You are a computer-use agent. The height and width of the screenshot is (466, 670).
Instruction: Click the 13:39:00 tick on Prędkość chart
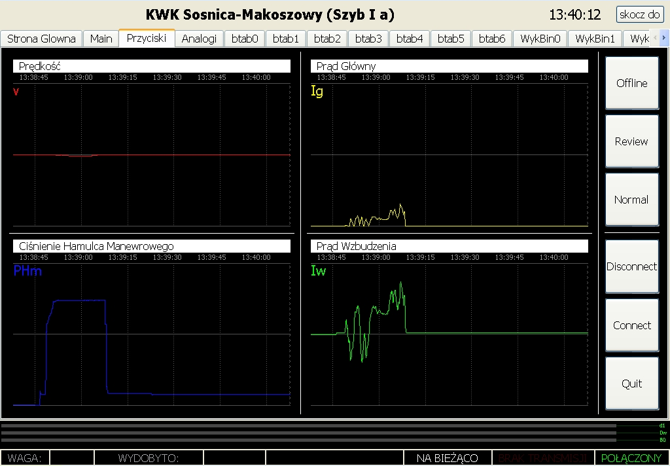click(79, 77)
